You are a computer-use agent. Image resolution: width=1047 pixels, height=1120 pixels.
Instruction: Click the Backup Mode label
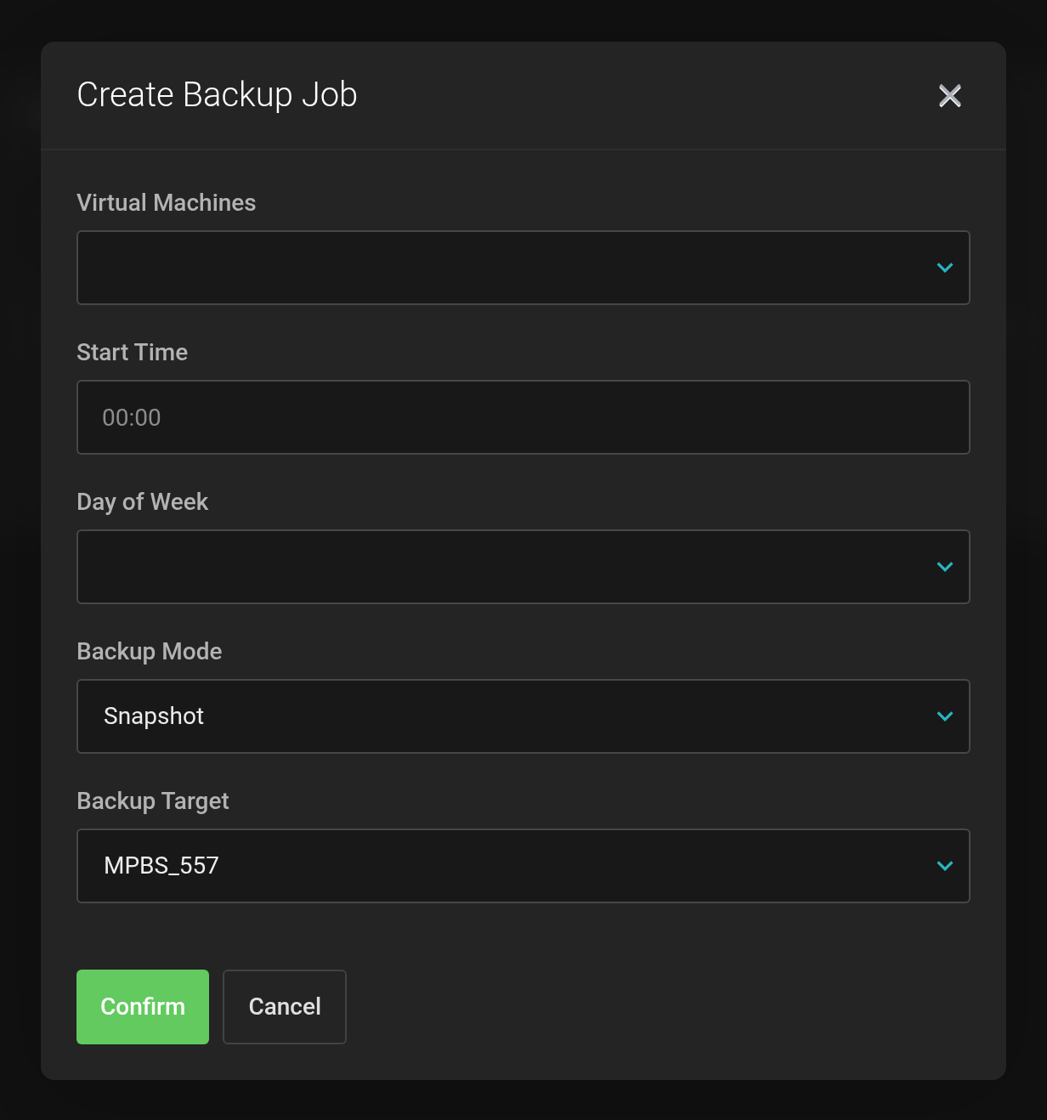click(x=150, y=651)
